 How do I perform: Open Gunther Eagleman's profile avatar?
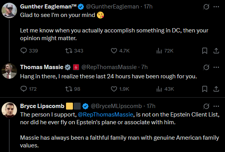point(9,10)
